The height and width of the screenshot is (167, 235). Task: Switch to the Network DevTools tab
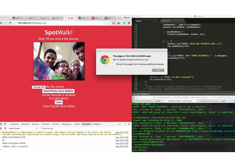click(25, 124)
